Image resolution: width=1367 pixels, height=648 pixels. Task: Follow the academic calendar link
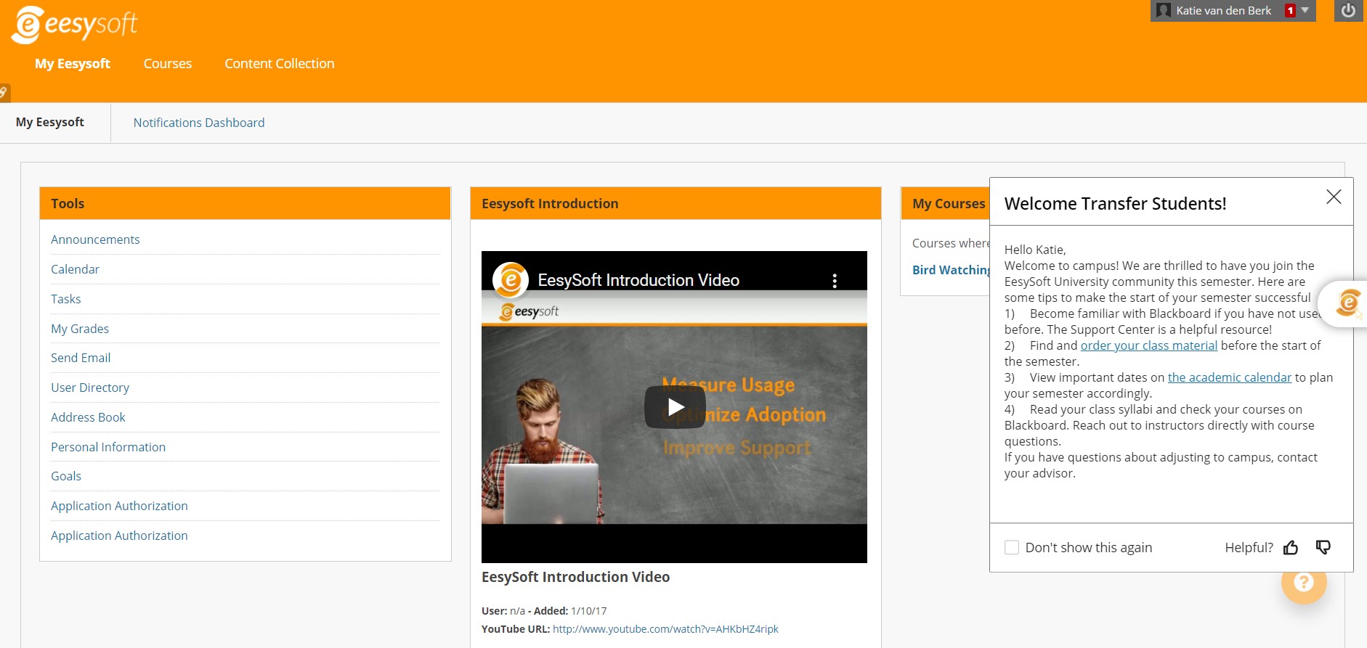click(1230, 377)
